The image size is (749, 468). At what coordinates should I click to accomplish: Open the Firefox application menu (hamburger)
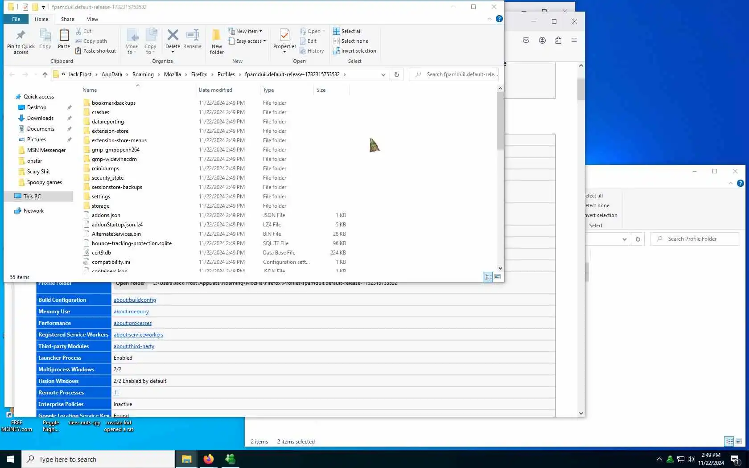click(x=574, y=40)
